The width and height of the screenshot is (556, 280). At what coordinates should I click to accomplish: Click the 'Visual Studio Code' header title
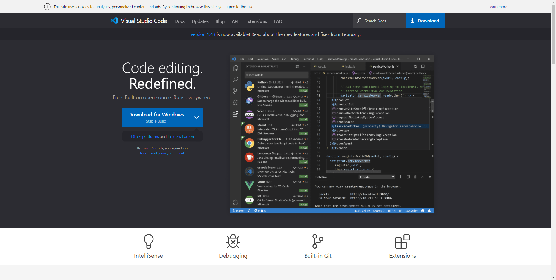tap(144, 21)
